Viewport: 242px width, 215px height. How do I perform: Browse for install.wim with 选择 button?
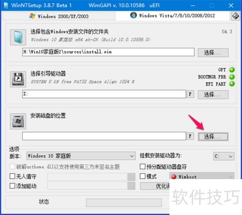click(x=213, y=53)
